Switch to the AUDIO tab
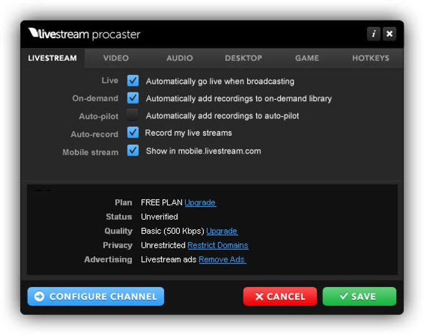Viewport: 424px width, 335px height. click(x=180, y=58)
